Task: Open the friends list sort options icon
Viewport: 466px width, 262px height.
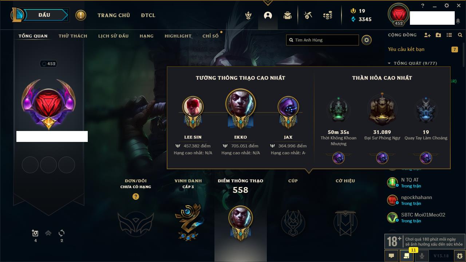Action: pos(449,35)
